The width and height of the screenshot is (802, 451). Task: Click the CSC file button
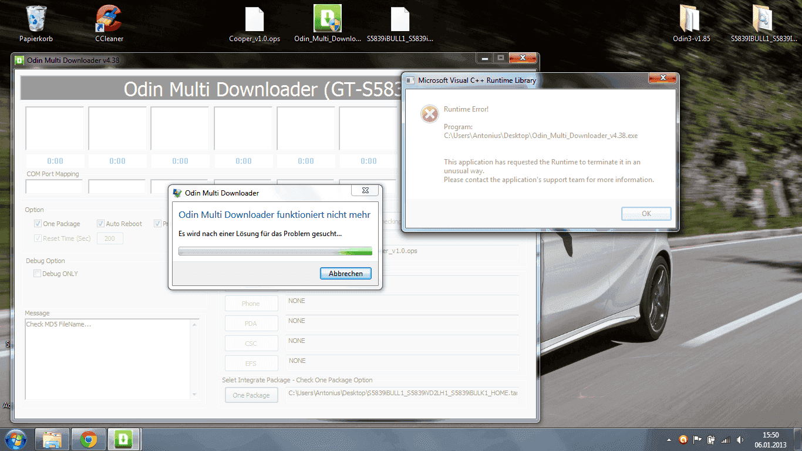(251, 344)
